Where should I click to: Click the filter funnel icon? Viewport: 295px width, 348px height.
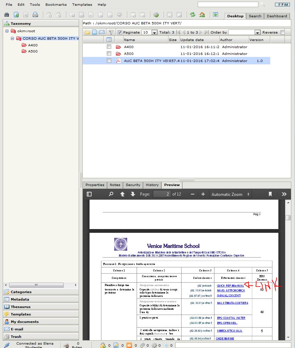coord(111,33)
